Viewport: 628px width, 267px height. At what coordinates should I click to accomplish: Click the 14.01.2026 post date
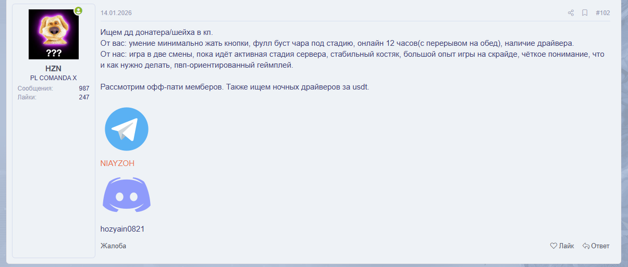[x=116, y=13]
